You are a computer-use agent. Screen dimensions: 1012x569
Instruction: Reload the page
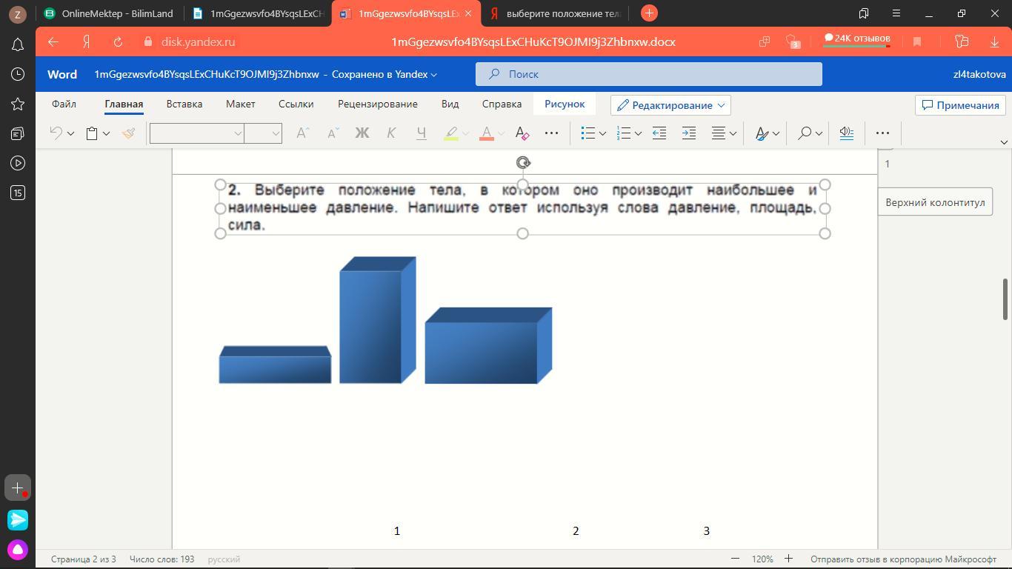[x=118, y=42]
